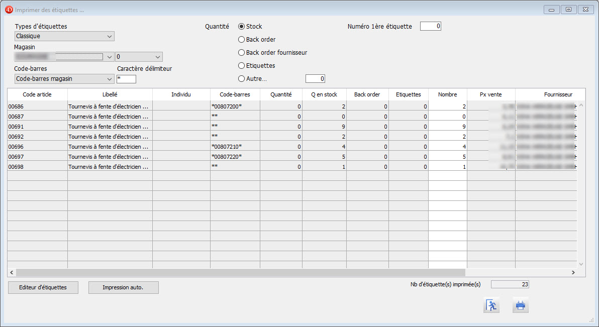599x327 pixels.
Task: Select the row with code article 00696
Action: (37, 147)
